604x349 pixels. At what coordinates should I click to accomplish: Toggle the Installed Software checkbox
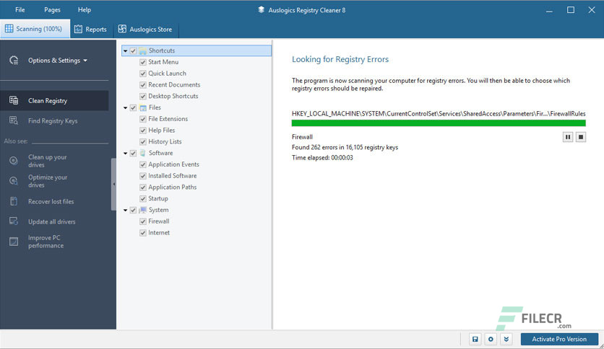click(143, 176)
